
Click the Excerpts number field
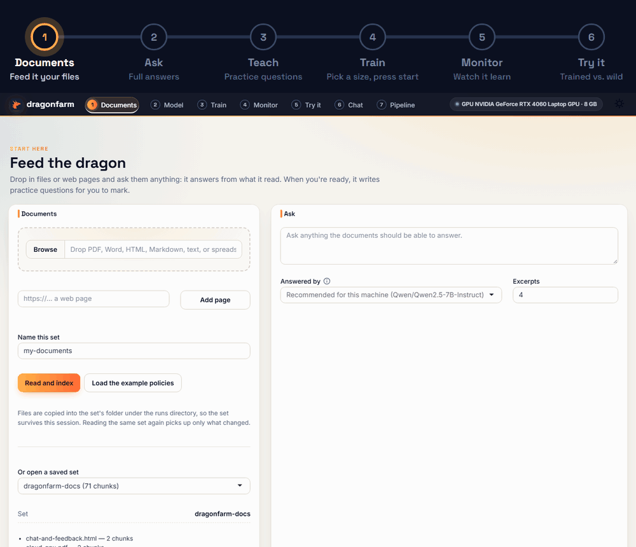pyautogui.click(x=565, y=295)
